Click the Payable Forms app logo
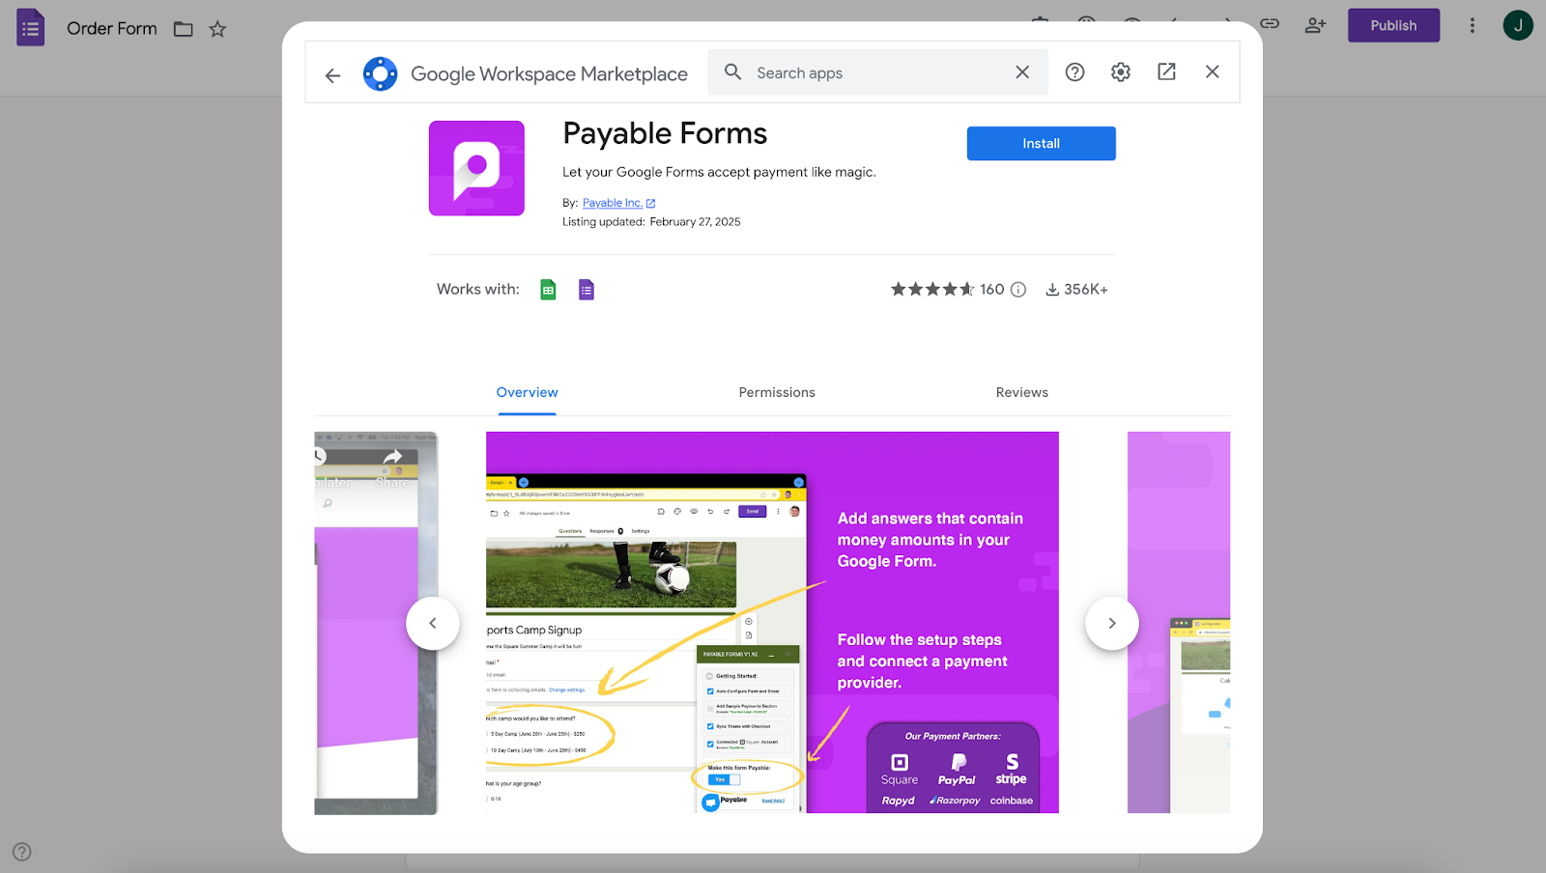 [x=476, y=168]
